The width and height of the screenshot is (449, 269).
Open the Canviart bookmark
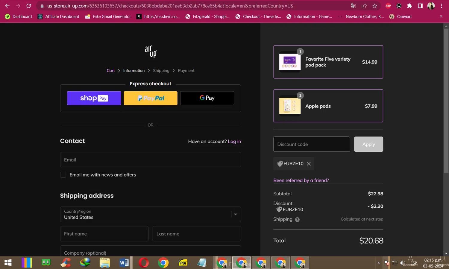click(401, 16)
